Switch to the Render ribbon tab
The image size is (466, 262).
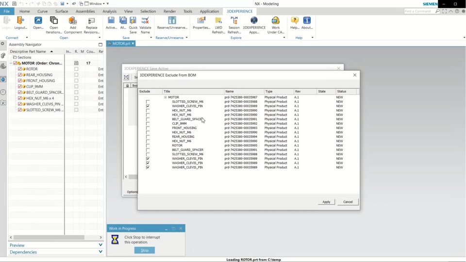170,11
